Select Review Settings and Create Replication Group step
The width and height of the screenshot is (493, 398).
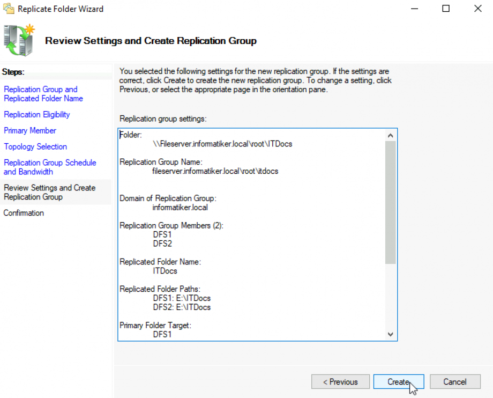(x=49, y=192)
